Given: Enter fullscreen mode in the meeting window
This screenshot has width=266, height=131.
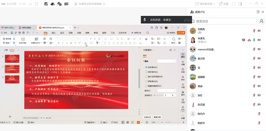Looking at the screenshot, I should [233, 4].
